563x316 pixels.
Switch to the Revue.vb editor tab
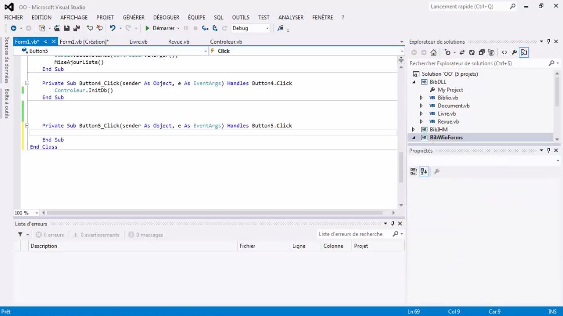[x=179, y=42]
